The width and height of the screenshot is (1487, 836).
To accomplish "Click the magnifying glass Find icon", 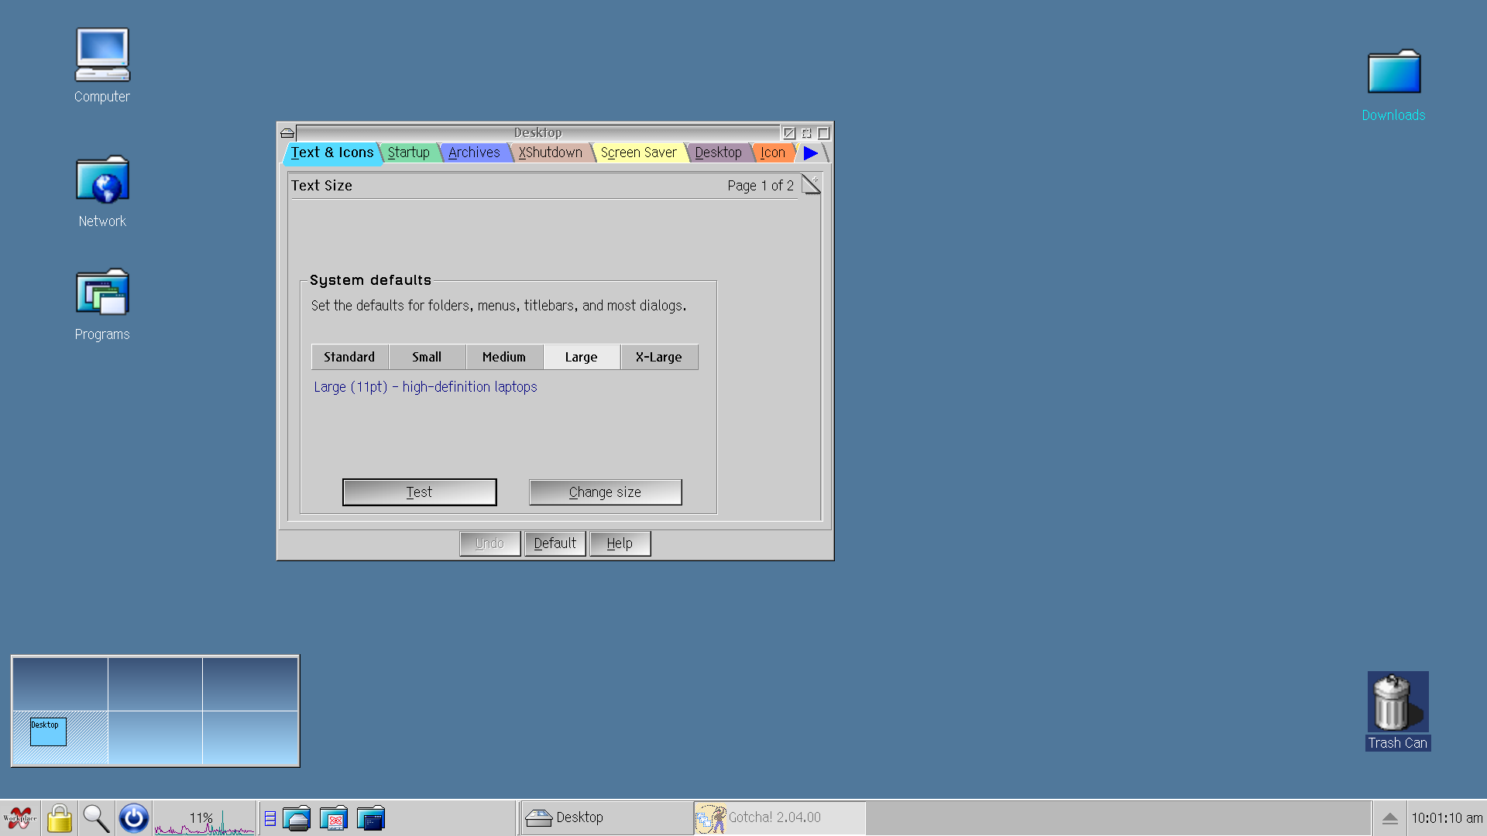I will pos(97,818).
